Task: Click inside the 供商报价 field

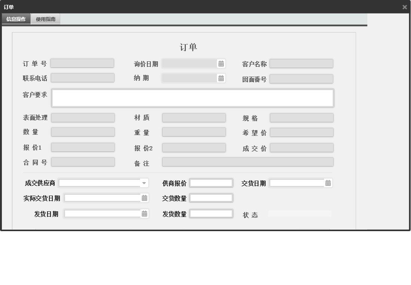Action: tap(211, 183)
